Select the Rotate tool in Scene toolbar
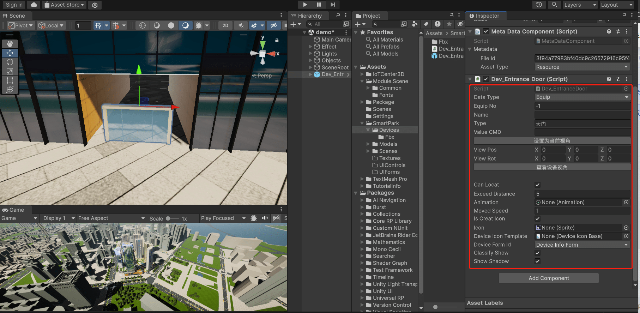640x313 pixels. click(10, 62)
